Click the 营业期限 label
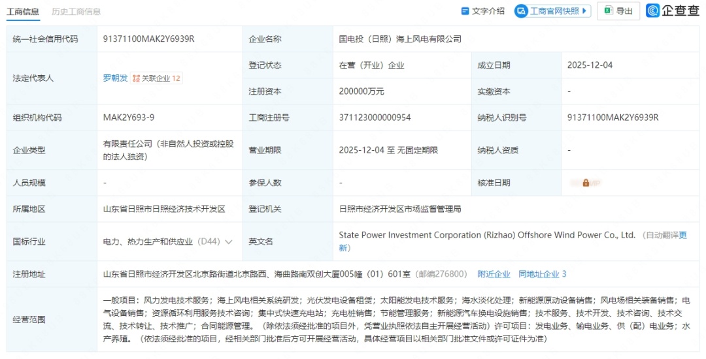This screenshot has height=359, width=706. point(265,150)
